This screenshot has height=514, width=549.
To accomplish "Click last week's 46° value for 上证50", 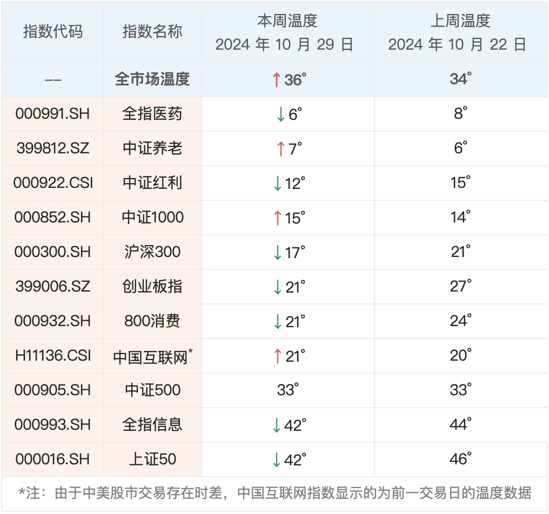I will [460, 459].
